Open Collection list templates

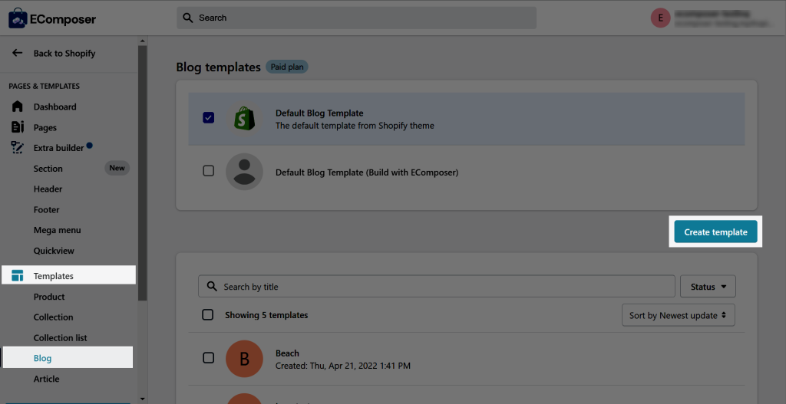click(x=60, y=338)
